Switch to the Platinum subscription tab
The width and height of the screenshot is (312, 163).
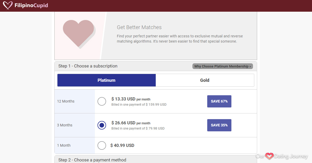click(x=106, y=80)
